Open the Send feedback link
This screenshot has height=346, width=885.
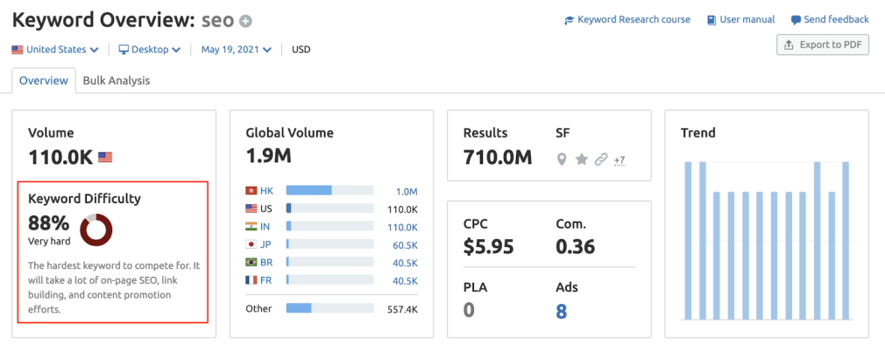point(830,20)
